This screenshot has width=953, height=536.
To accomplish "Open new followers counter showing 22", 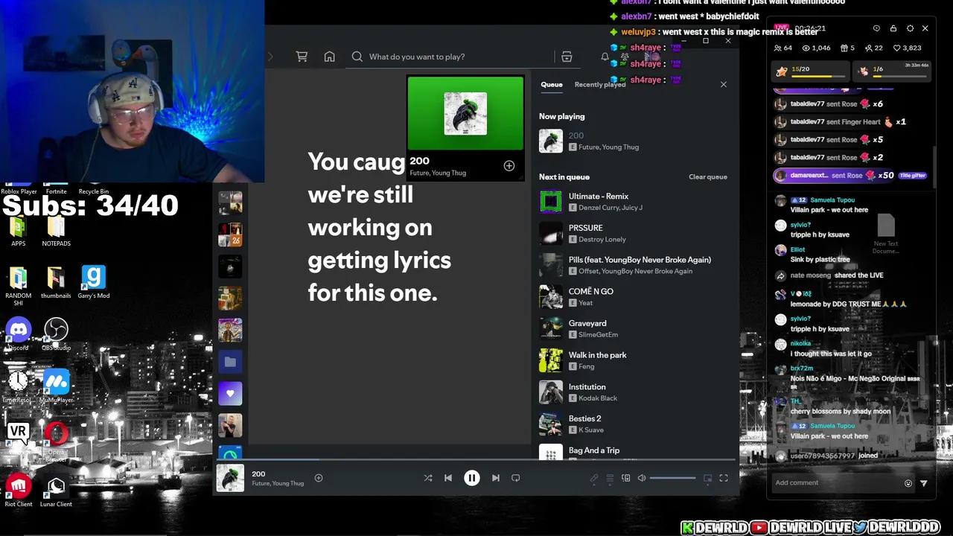I will pos(873,48).
